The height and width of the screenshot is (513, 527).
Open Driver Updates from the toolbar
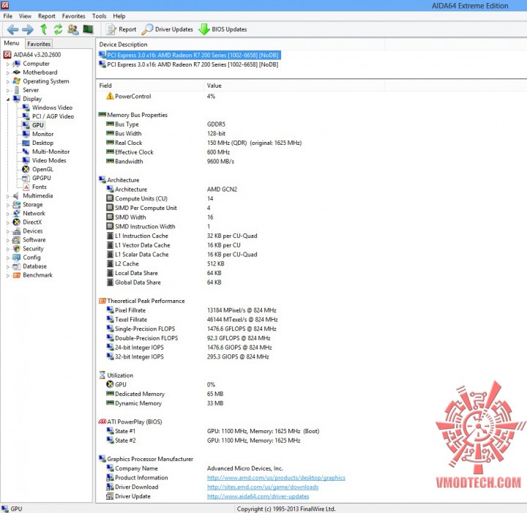point(168,29)
